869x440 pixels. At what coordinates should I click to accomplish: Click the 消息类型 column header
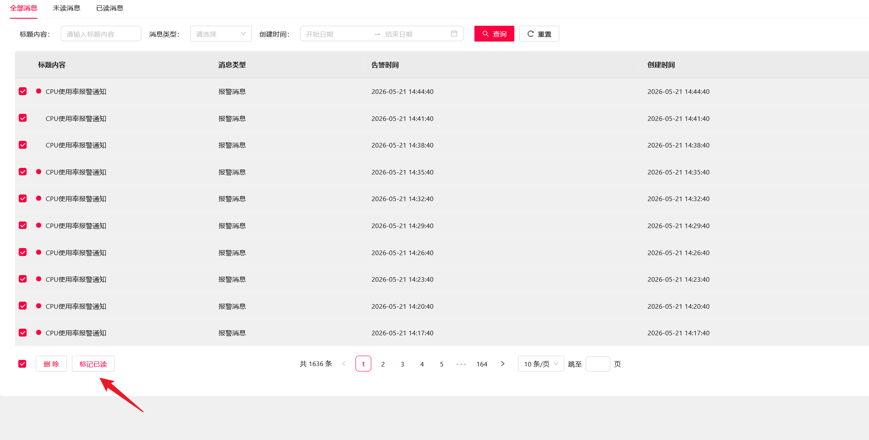point(232,65)
